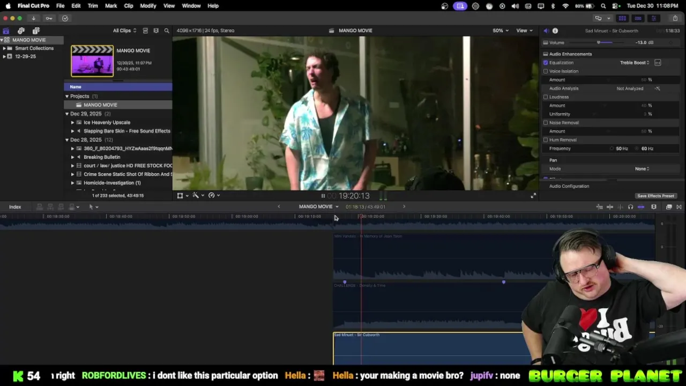Open the Transitions browser icon in timeline
This screenshot has width=686, height=386.
click(x=679, y=207)
